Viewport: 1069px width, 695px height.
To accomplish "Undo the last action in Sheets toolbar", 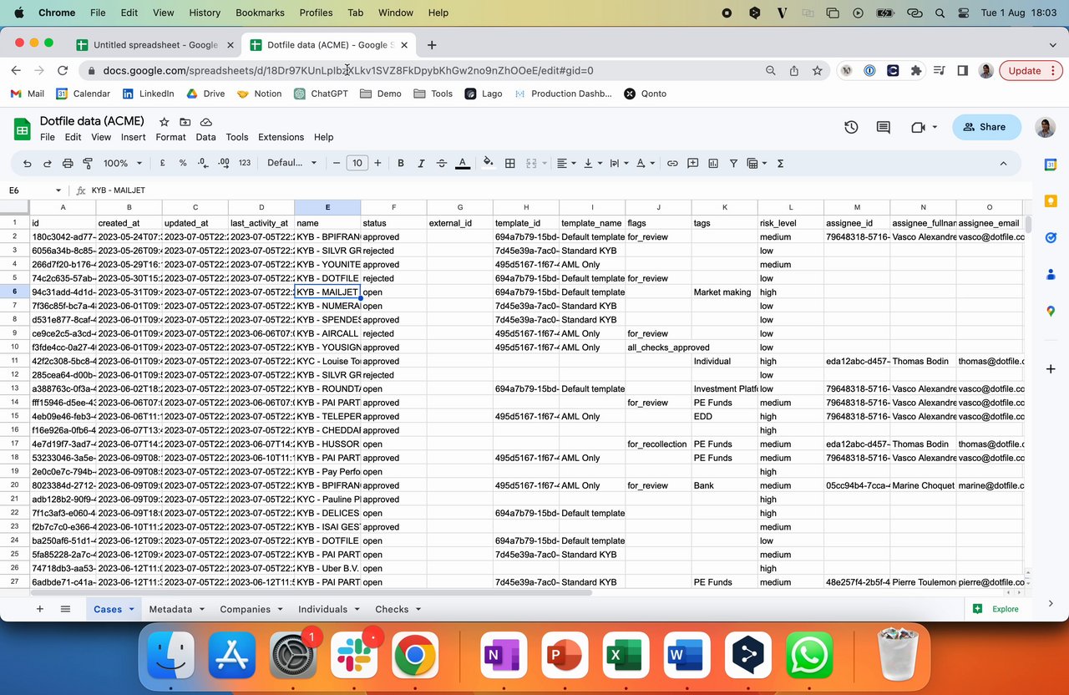I will tap(28, 164).
